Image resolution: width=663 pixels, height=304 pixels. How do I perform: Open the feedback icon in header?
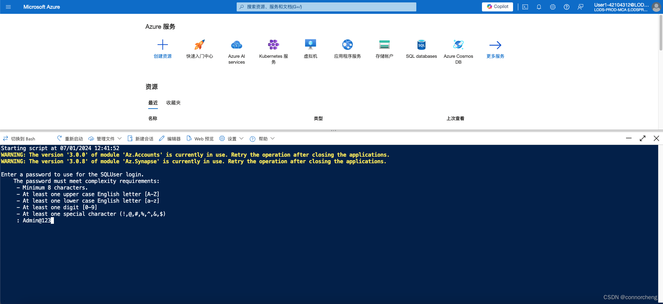coord(580,7)
